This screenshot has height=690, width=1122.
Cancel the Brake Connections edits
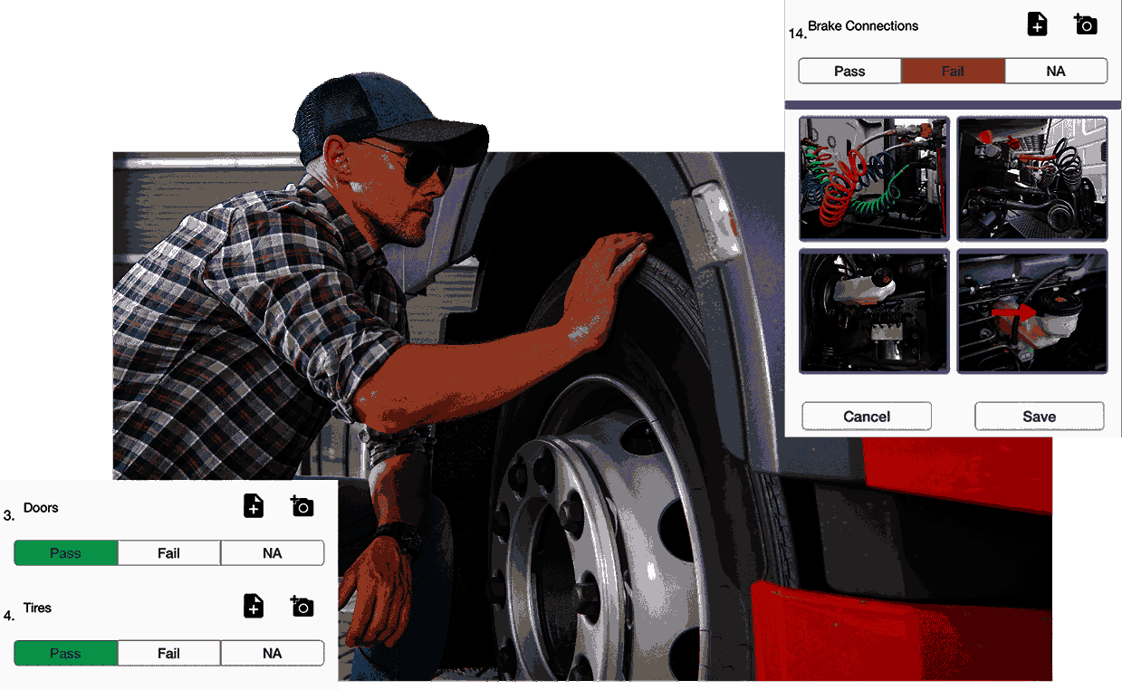click(866, 416)
